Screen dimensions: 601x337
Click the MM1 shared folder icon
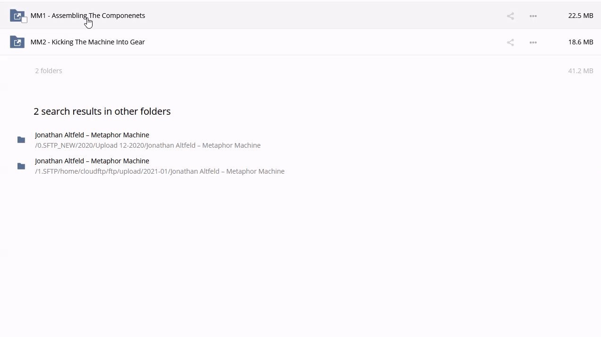pyautogui.click(x=16, y=15)
